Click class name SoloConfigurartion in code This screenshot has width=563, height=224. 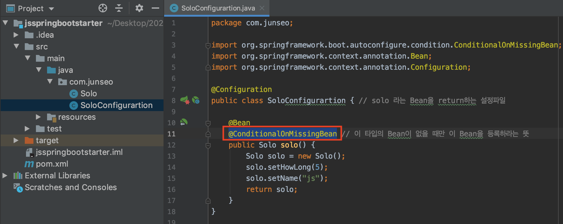306,101
